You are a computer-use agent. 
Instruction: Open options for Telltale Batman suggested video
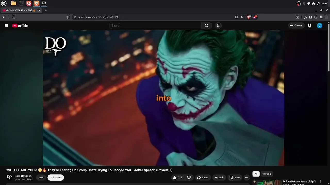point(320,182)
